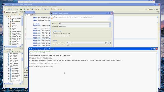
Task: Open Формат menu in Notepad
Action: point(40,51)
